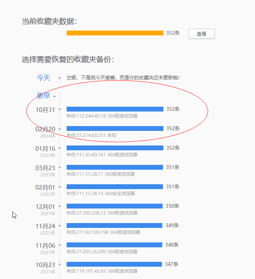Image resolution: width=255 pixels, height=279 pixels.
Task: Click the 347条 count label
Action: pyautogui.click(x=172, y=264)
